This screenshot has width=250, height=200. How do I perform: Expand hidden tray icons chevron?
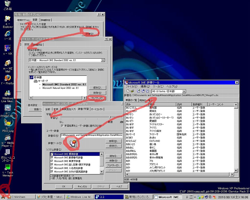click(195, 197)
